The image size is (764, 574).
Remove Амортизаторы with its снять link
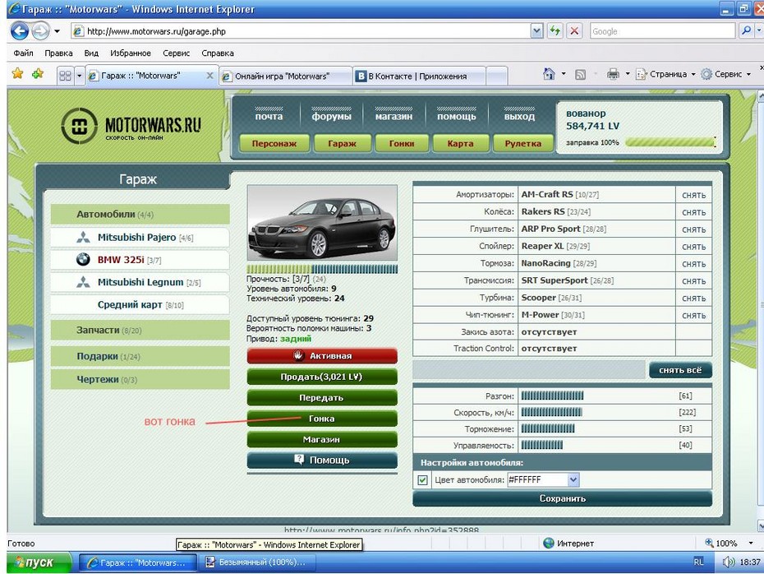click(x=694, y=195)
